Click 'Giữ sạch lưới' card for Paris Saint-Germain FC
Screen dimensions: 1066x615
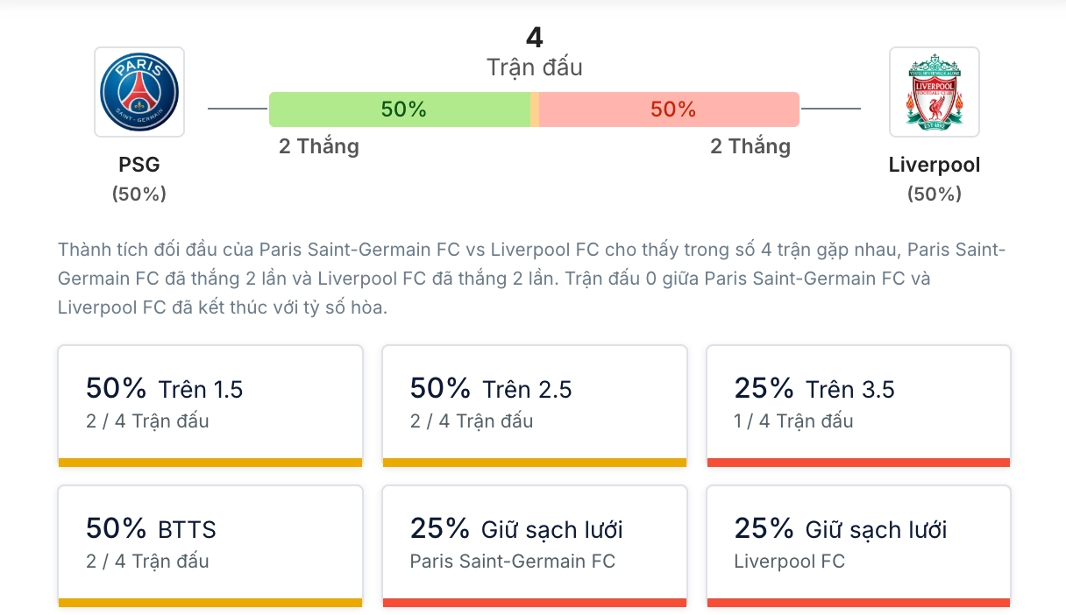coord(534,545)
